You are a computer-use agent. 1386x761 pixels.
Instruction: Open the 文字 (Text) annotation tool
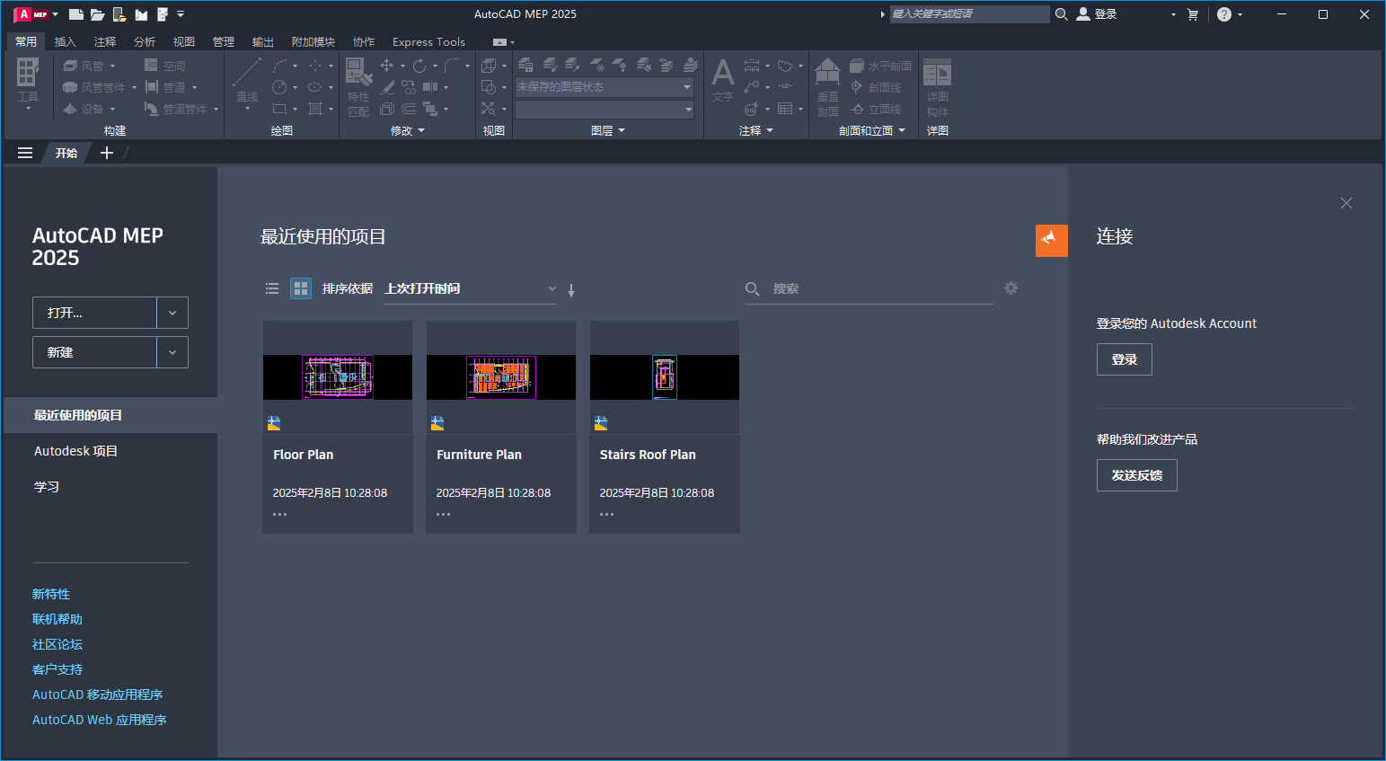coord(722,79)
